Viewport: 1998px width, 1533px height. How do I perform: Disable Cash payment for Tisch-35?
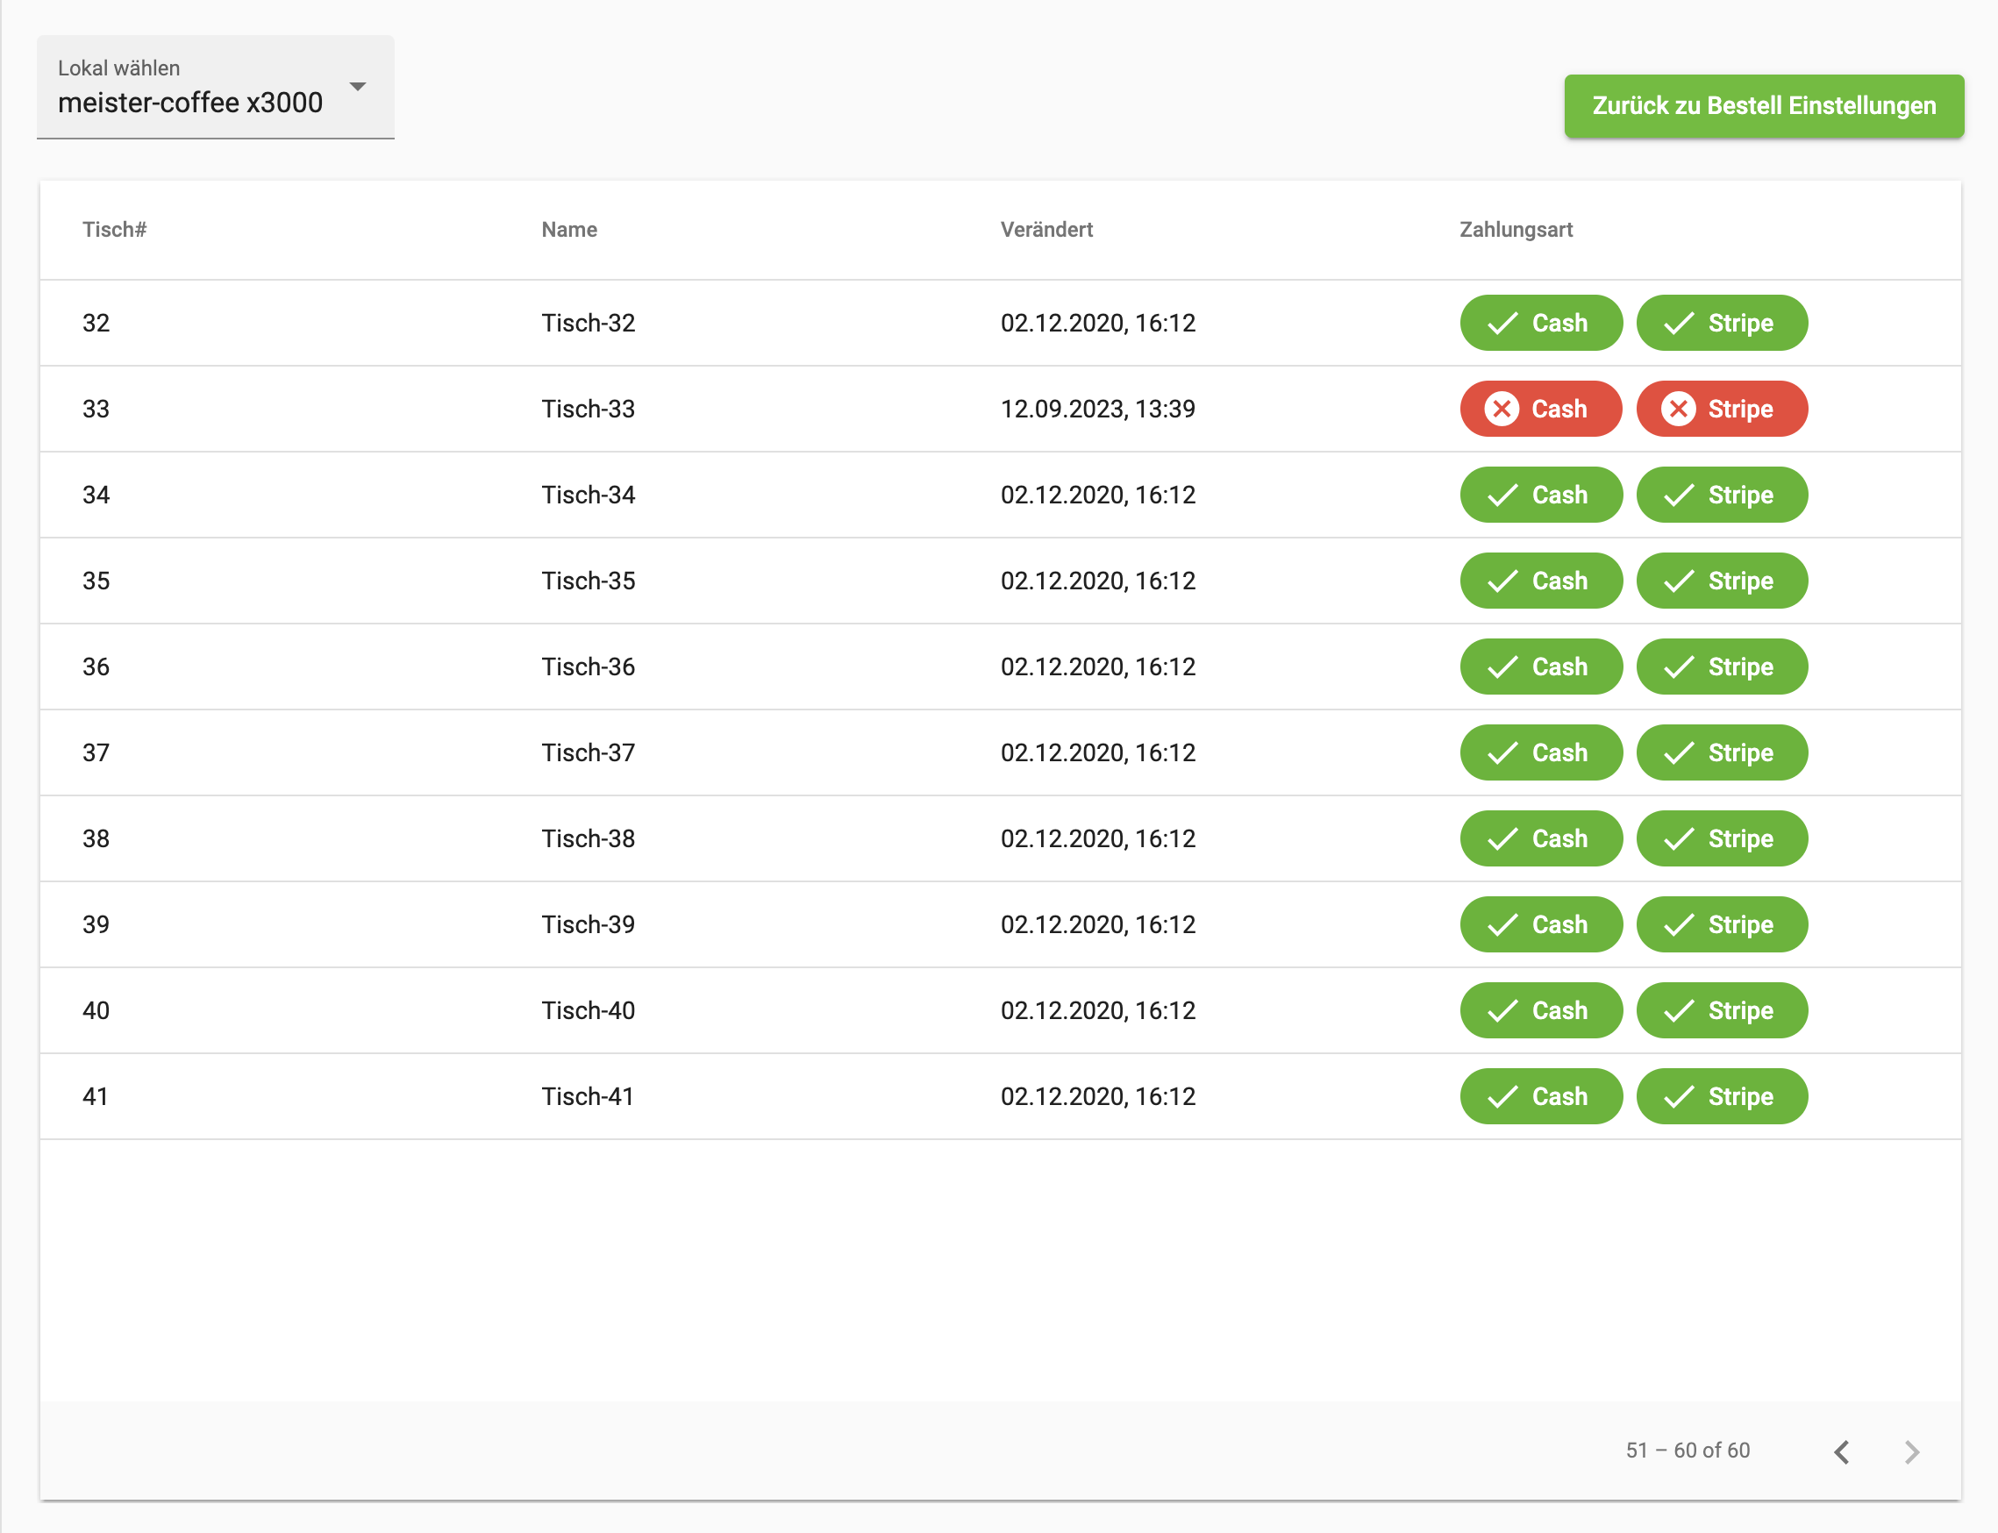[x=1541, y=581]
